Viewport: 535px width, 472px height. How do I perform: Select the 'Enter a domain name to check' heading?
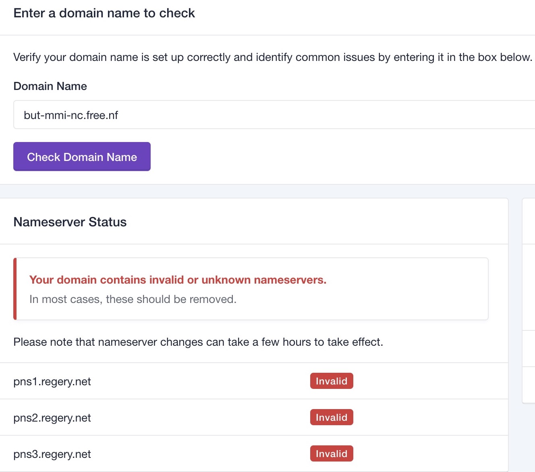tap(104, 13)
